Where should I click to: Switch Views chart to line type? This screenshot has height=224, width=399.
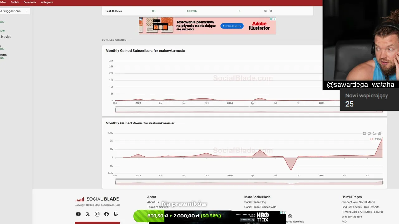tap(374, 133)
